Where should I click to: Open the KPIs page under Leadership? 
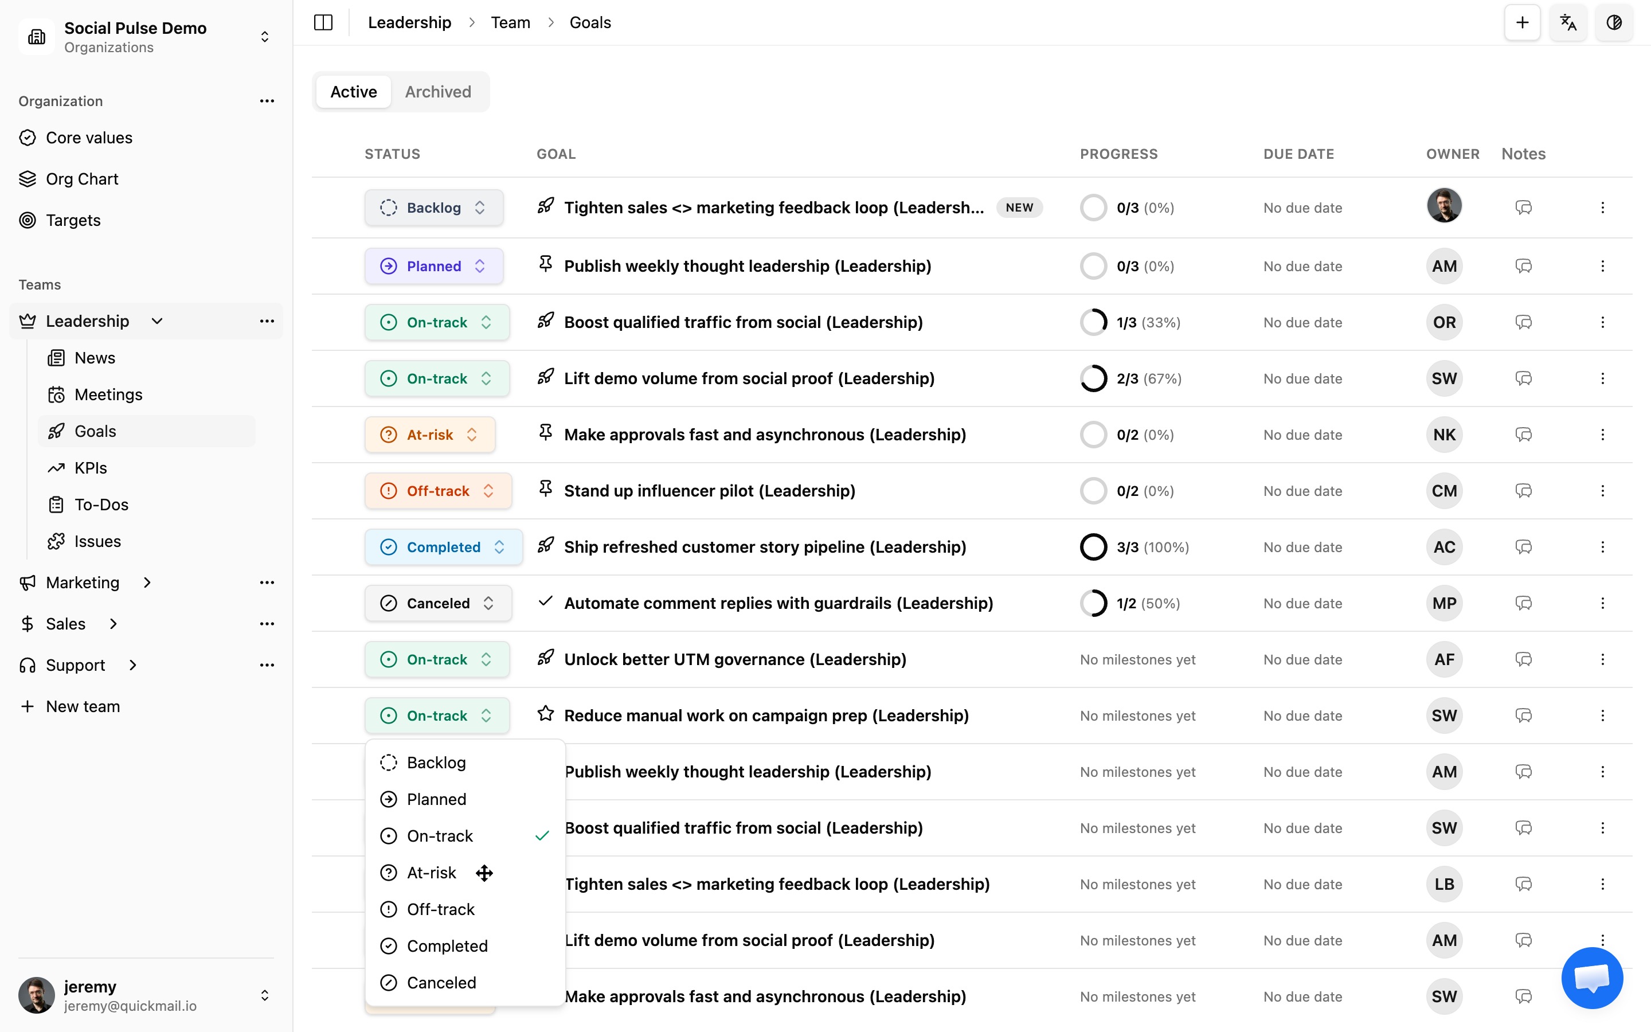pyautogui.click(x=91, y=467)
